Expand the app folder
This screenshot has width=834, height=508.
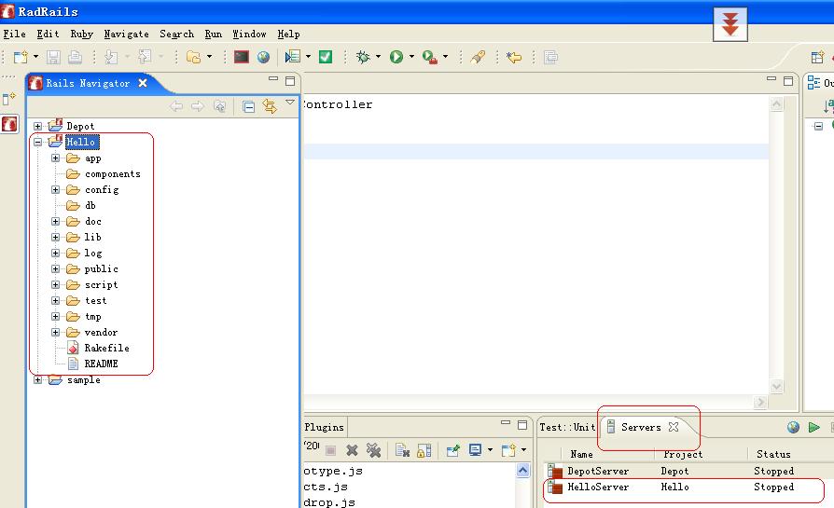click(55, 158)
